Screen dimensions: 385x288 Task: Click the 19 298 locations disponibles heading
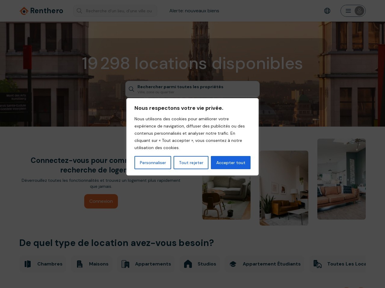192,64
